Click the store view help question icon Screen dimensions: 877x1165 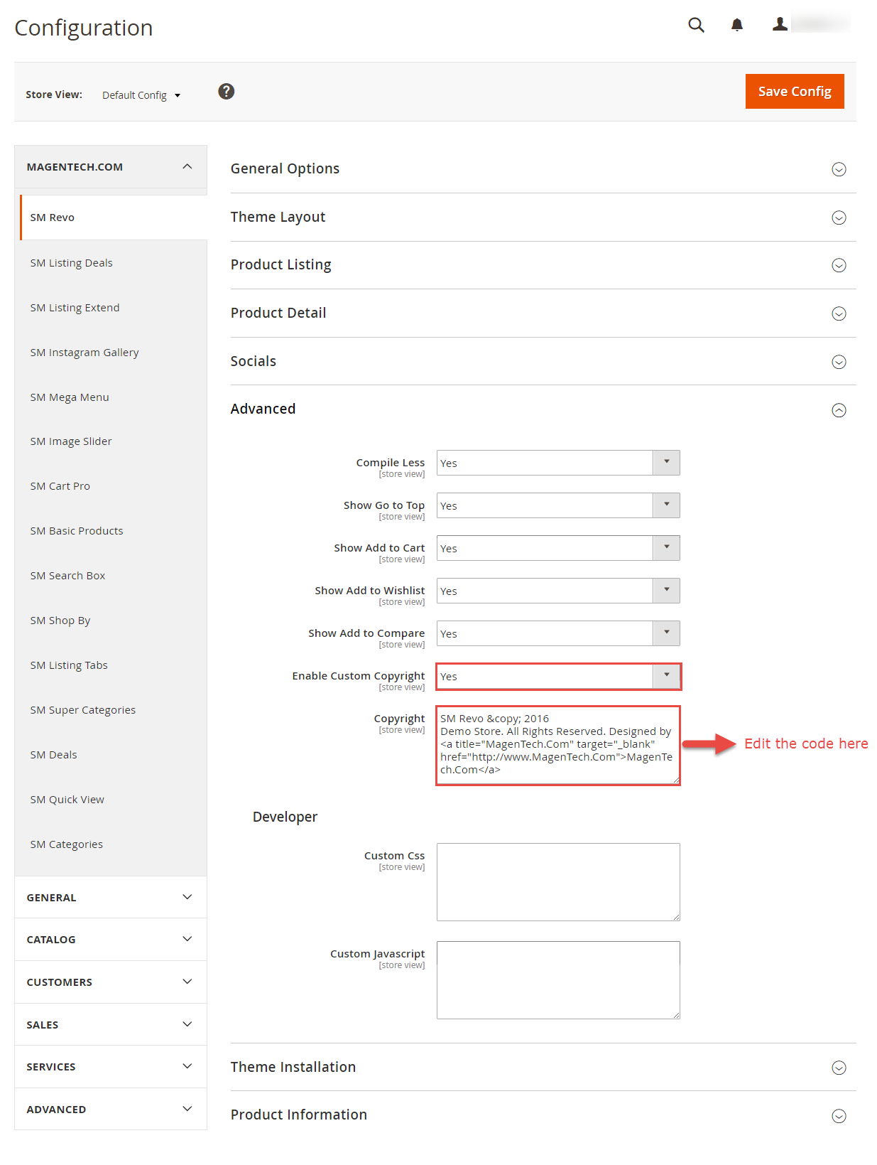(226, 92)
